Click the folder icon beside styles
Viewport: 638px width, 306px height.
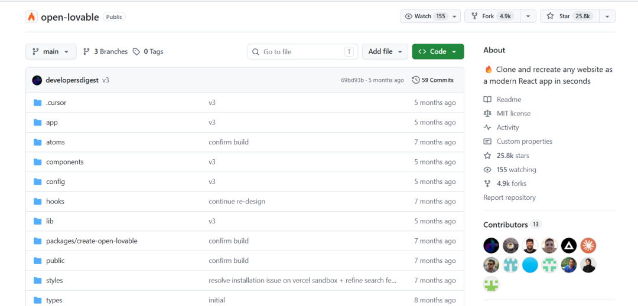tap(38, 281)
